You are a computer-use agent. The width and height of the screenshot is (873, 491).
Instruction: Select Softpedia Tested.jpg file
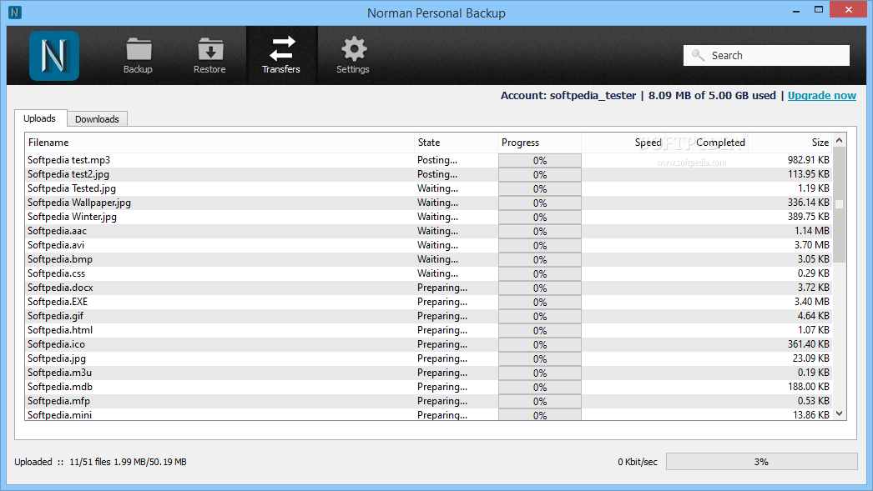[72, 188]
